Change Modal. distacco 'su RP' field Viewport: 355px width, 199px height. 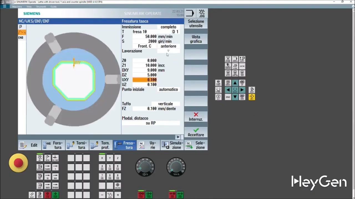pyautogui.click(x=151, y=123)
